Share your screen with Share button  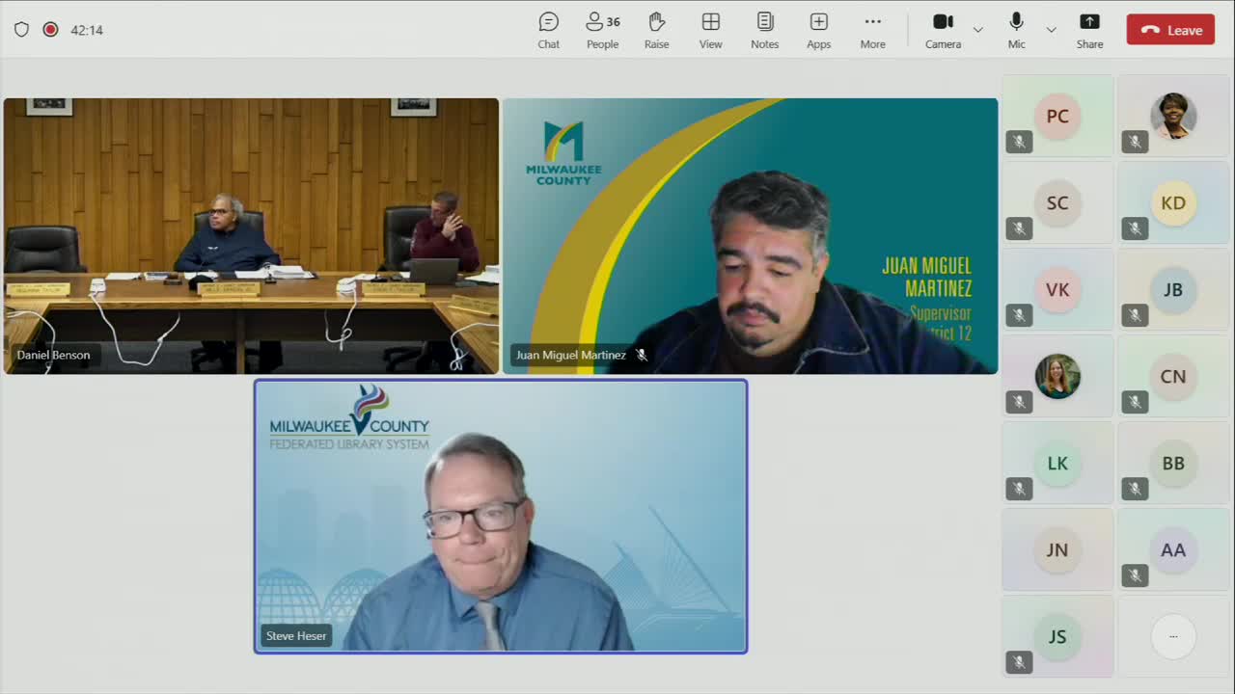pos(1090,30)
